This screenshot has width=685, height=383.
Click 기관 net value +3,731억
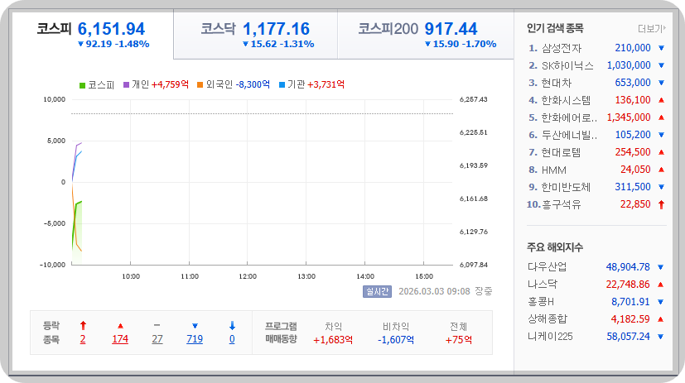326,84
